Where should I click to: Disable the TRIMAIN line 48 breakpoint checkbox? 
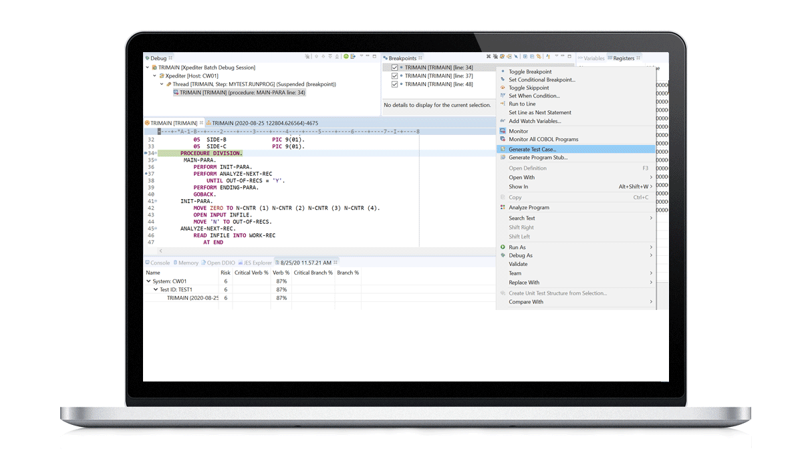pyautogui.click(x=394, y=84)
